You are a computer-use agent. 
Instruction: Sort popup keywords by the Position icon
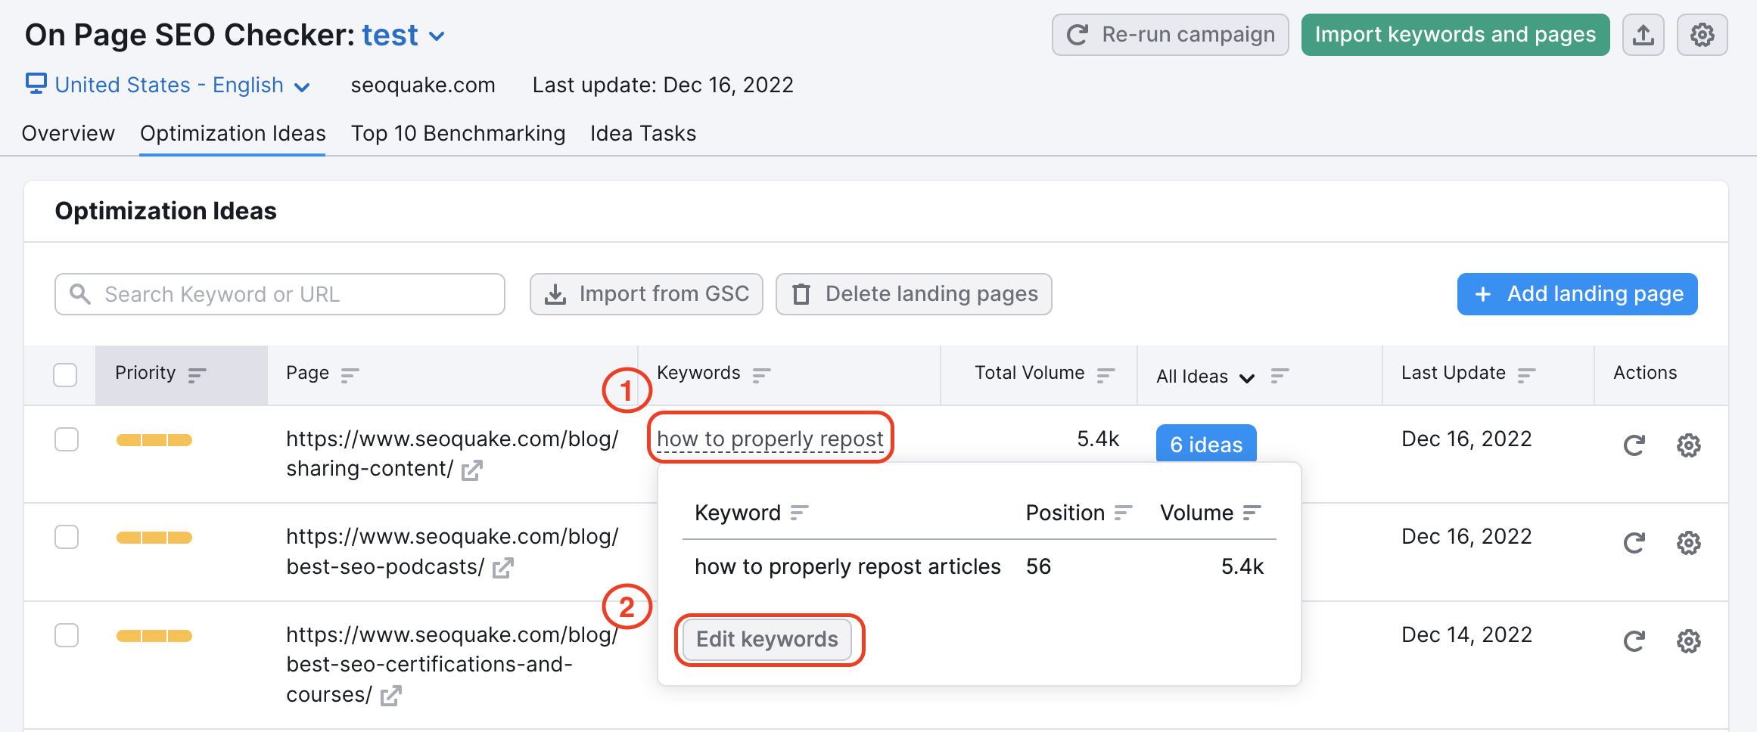pos(1123,513)
